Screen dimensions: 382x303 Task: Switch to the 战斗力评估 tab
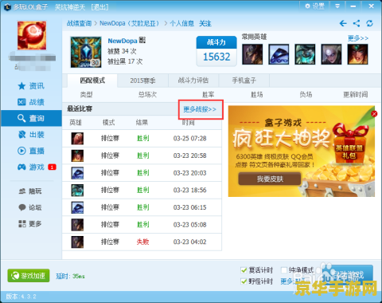click(193, 81)
